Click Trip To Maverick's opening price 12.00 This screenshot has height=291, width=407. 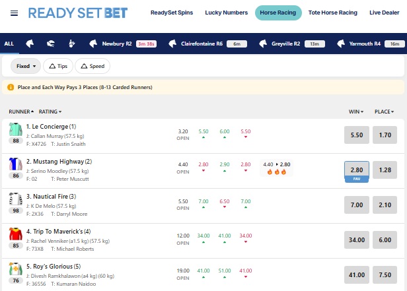(x=183, y=236)
